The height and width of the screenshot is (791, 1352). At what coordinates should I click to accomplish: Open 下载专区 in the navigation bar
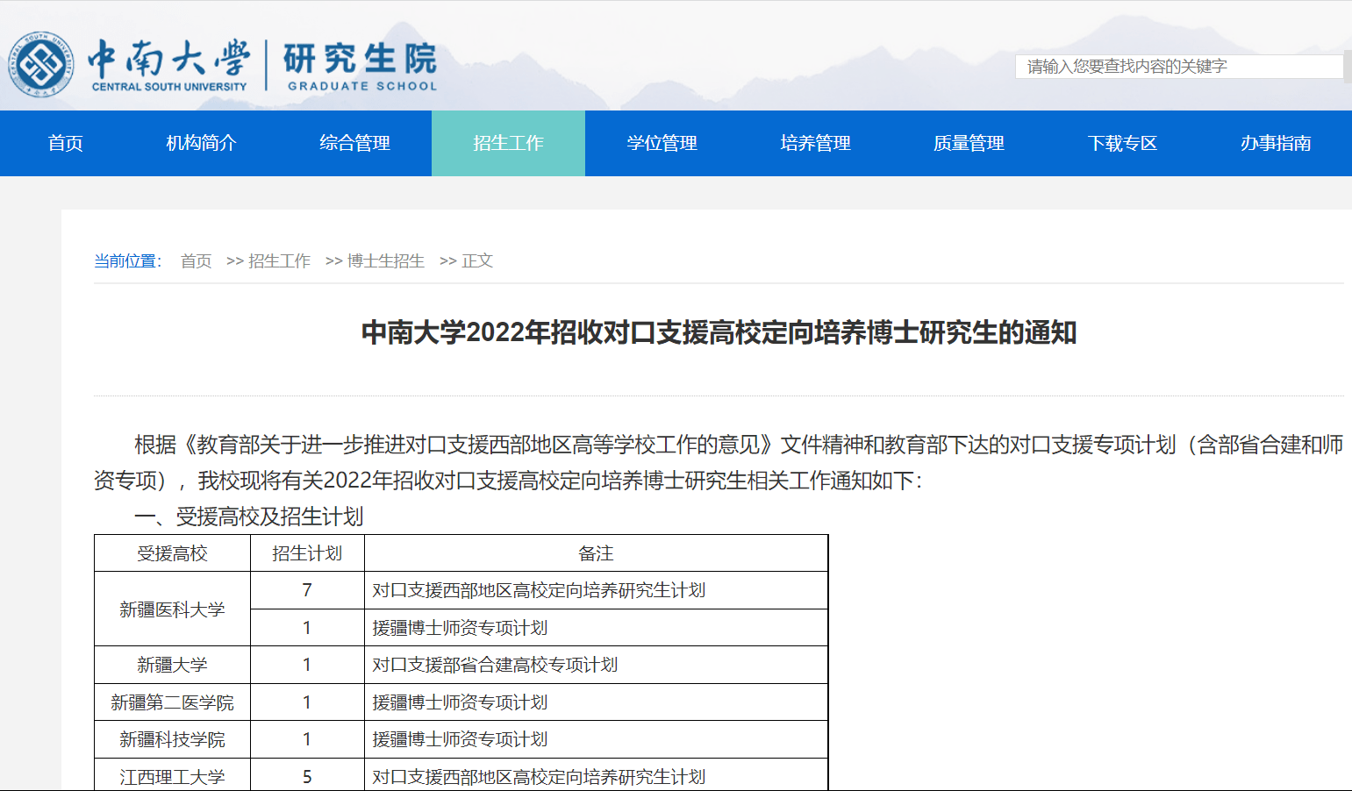[1122, 143]
